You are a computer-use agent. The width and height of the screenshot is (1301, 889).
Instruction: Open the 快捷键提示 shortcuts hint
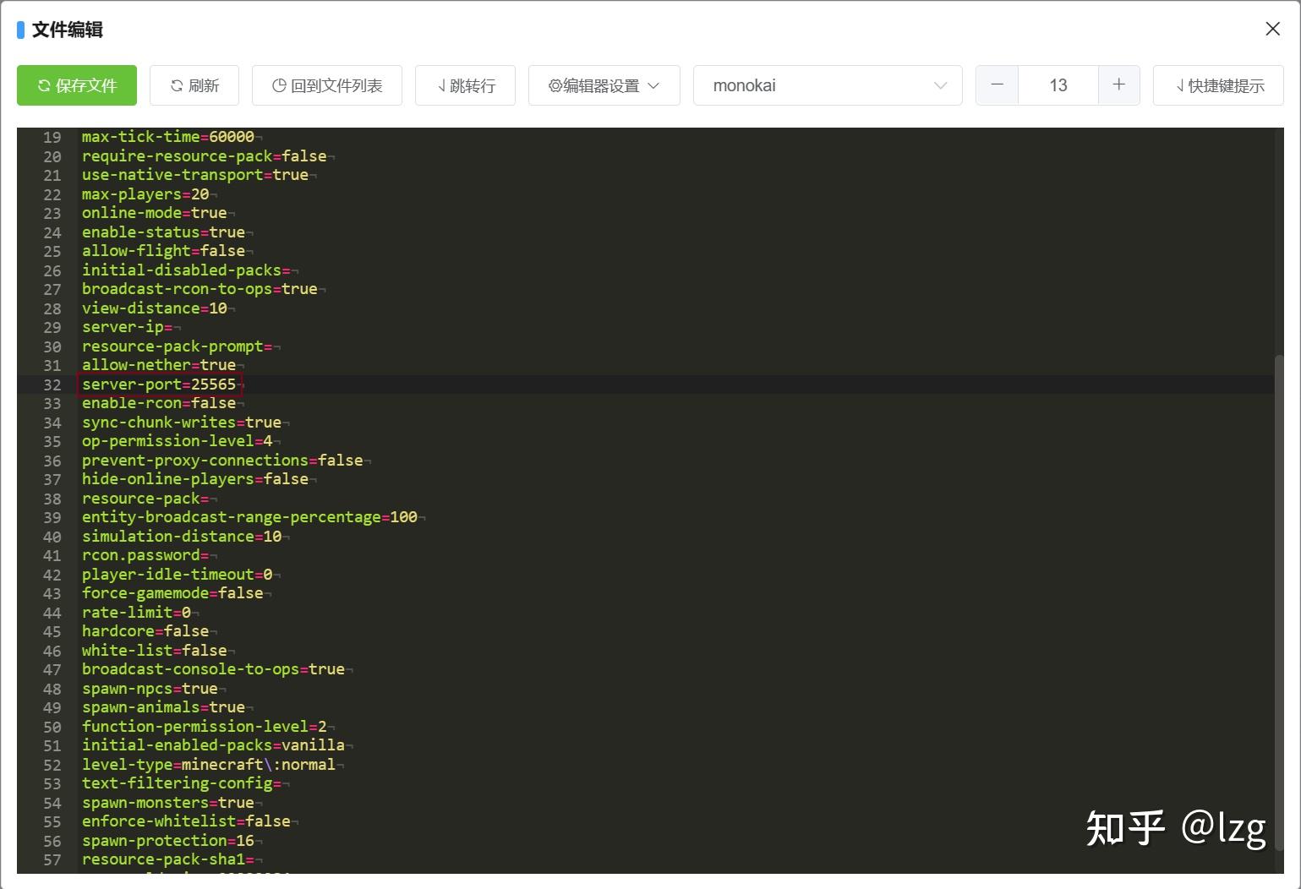(x=1218, y=85)
